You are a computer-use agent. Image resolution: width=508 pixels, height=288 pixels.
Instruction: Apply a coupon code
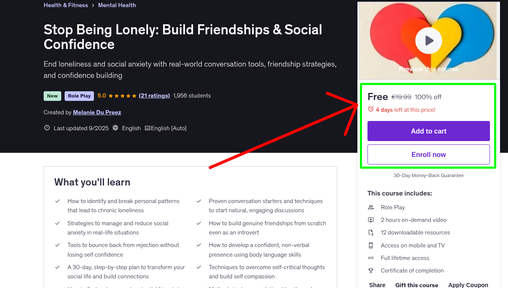[468, 285]
